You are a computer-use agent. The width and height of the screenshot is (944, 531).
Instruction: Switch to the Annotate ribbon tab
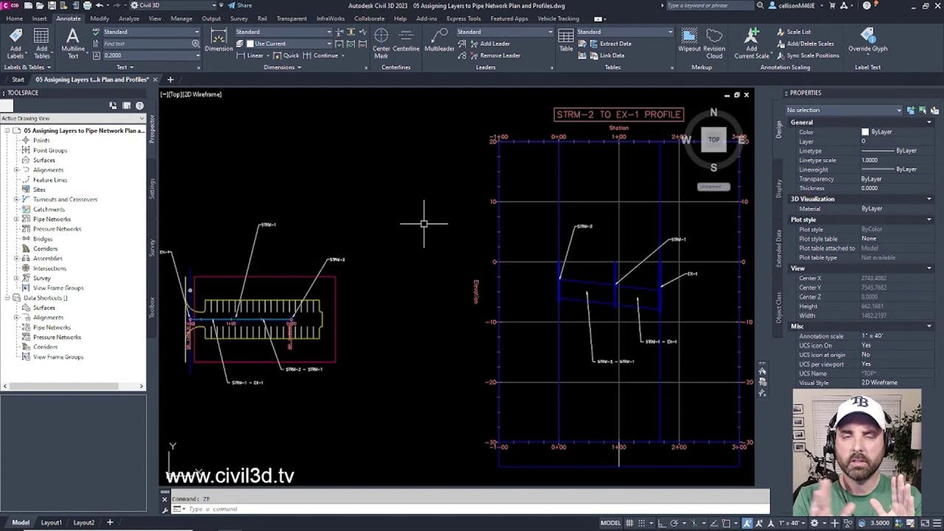point(68,18)
